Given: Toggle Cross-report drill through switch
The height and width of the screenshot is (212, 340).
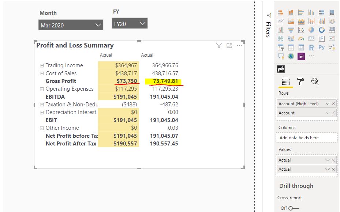Looking at the screenshot, I should (x=293, y=208).
